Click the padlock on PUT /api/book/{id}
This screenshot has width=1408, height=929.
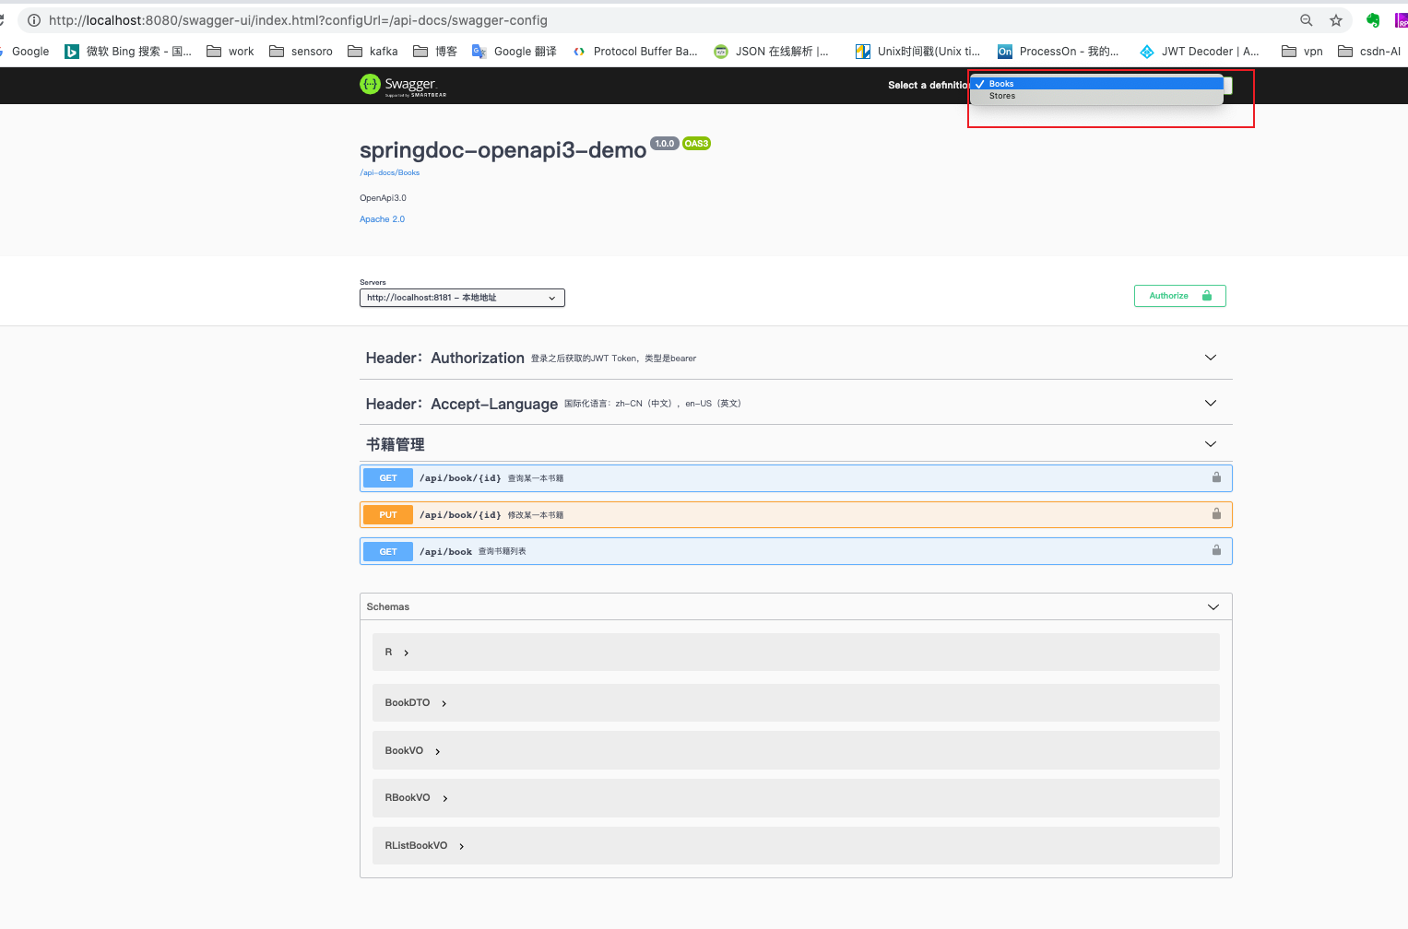pyautogui.click(x=1216, y=514)
